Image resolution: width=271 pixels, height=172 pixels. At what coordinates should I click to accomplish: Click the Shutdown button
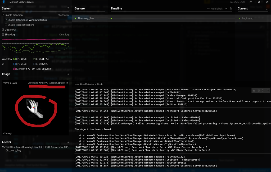pyautogui.click(x=63, y=15)
